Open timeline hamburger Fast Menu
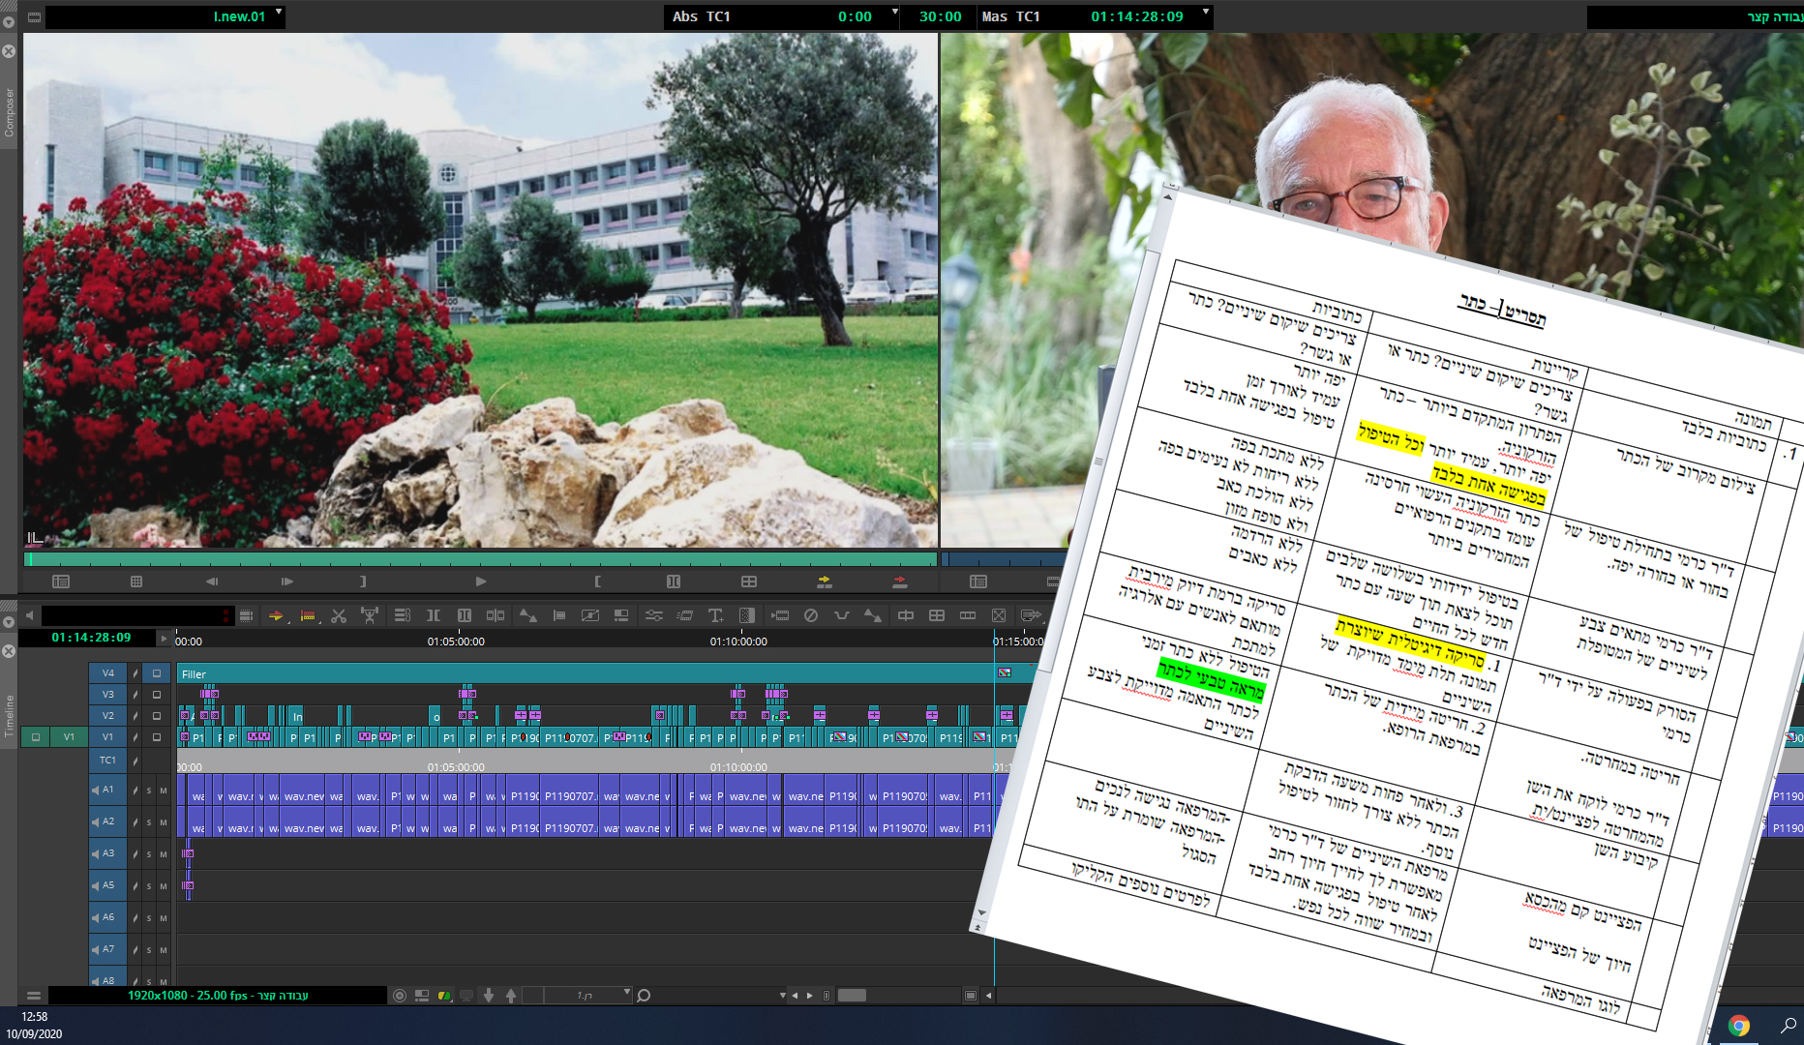 34,996
